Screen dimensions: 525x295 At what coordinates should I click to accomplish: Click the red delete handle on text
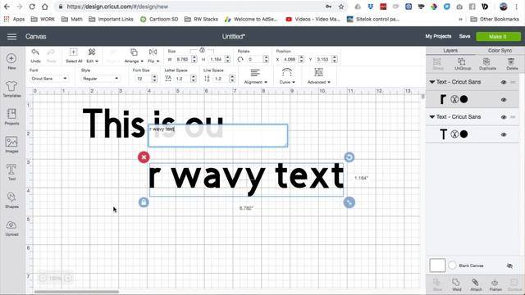(x=144, y=157)
